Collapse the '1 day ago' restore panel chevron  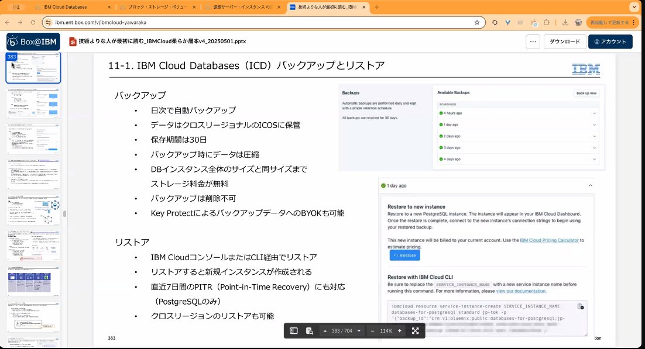(591, 186)
